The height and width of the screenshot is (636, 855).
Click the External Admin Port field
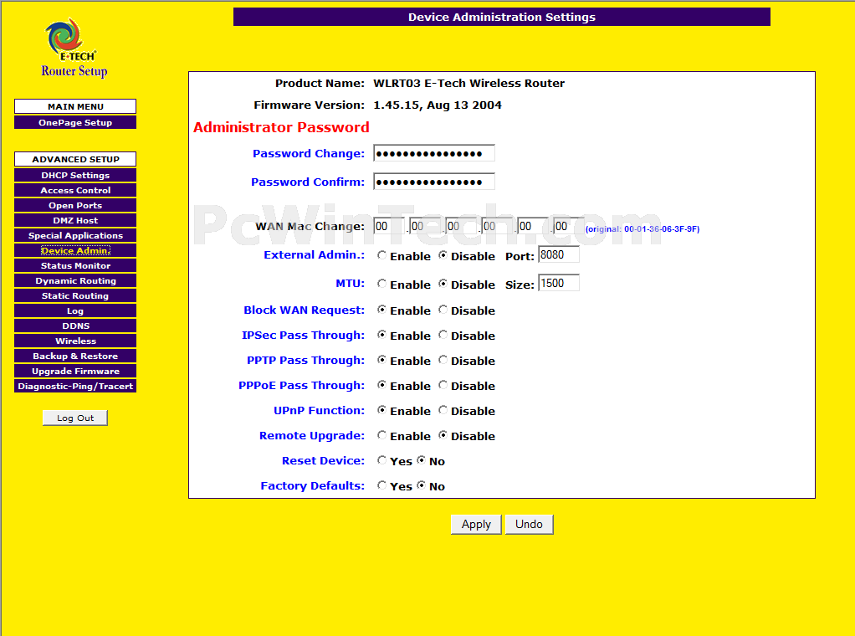[559, 254]
